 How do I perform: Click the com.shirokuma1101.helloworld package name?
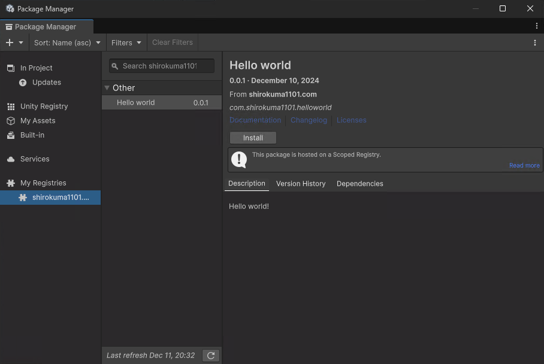(x=280, y=108)
